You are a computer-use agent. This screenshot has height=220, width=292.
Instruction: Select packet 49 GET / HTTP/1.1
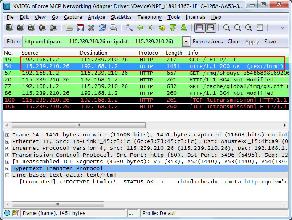pos(146,60)
